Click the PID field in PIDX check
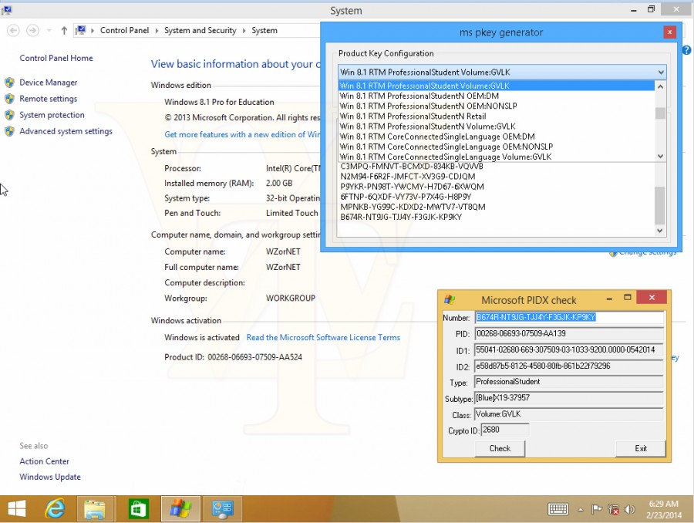This screenshot has width=694, height=523. point(570,334)
